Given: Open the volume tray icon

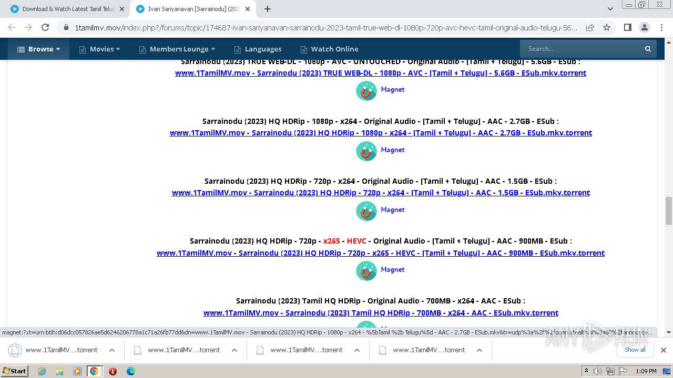Looking at the screenshot, I should point(598,371).
